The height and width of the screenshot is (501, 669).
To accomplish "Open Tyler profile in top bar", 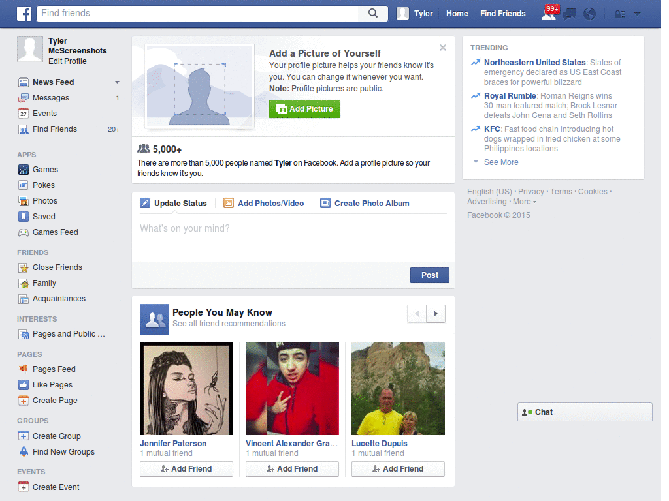I will (x=415, y=14).
